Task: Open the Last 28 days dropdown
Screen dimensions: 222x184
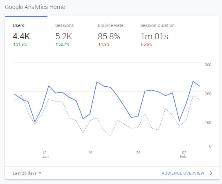Action: tap(27, 173)
